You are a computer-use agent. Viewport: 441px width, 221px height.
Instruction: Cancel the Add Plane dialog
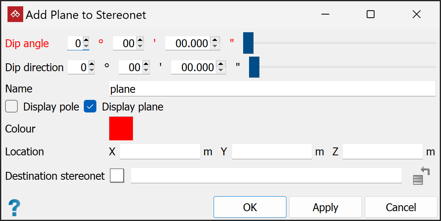coord(401,207)
